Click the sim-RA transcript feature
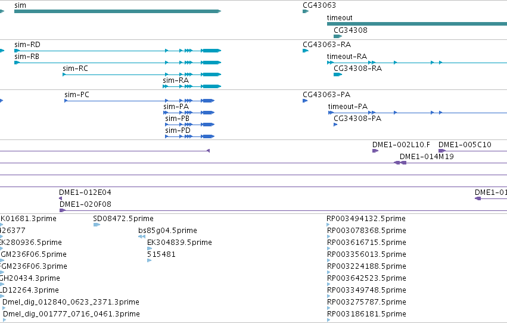This screenshot has width=507, height=323. (x=192, y=86)
